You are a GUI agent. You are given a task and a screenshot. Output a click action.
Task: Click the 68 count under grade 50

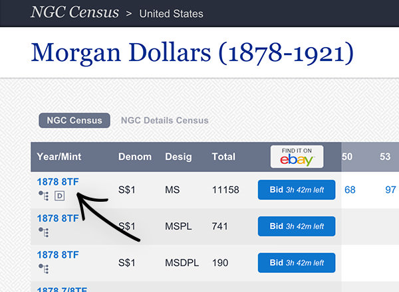coord(350,190)
